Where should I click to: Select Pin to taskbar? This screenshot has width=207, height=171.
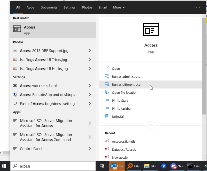150,108
